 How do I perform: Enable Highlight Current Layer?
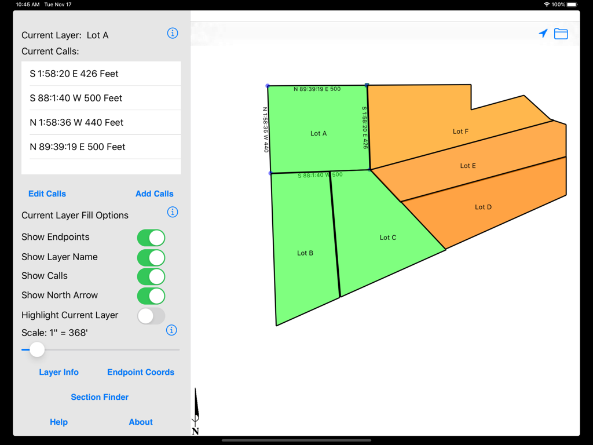[x=151, y=315]
